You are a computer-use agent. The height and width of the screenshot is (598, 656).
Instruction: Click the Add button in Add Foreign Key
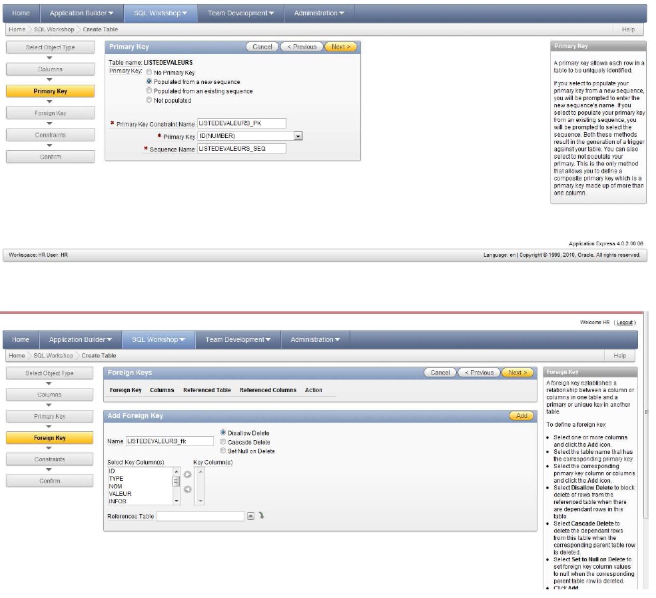(x=521, y=416)
